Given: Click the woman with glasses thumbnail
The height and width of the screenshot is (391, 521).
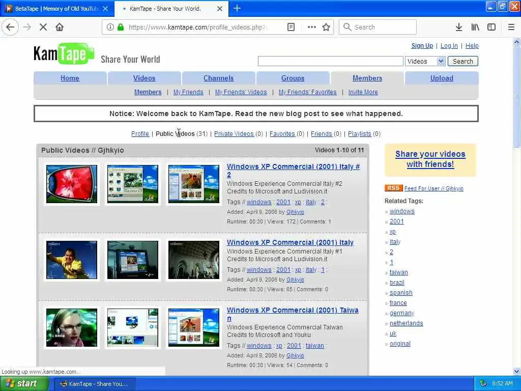Looking at the screenshot, I should (x=72, y=327).
